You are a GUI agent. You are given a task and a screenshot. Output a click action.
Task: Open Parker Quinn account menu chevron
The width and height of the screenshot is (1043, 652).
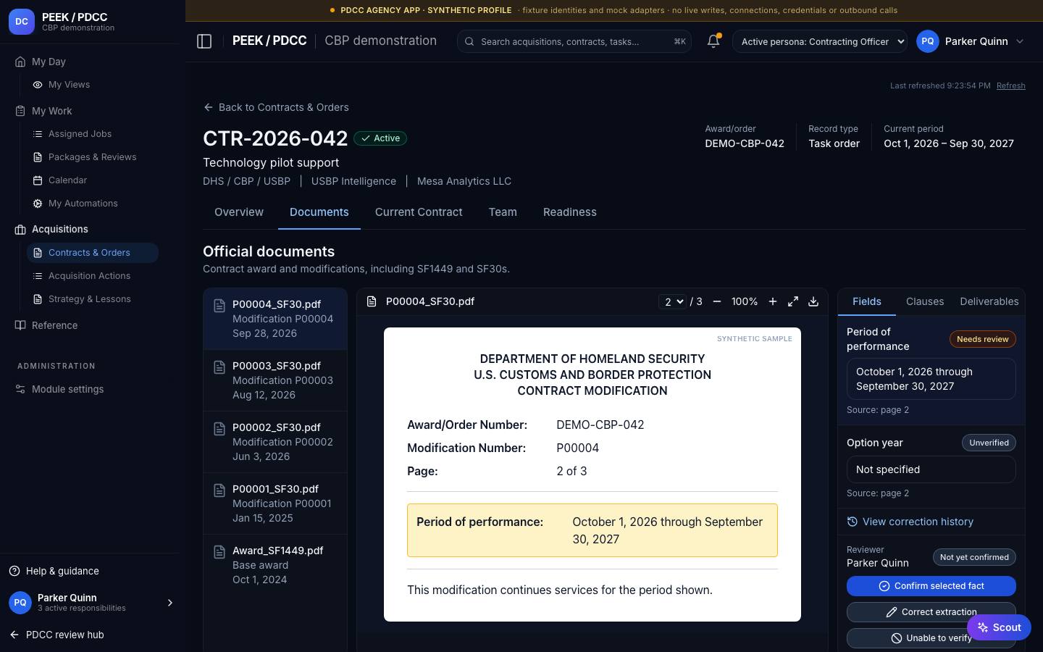(x=1020, y=41)
